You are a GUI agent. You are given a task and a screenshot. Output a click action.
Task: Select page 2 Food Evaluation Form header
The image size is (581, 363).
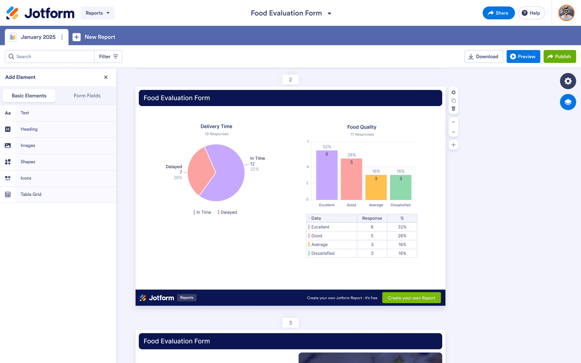pos(290,98)
